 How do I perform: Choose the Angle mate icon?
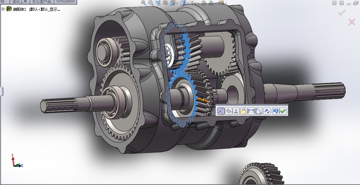click(259, 111)
